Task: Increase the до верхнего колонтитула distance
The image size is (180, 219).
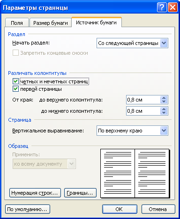Action: coord(164,98)
